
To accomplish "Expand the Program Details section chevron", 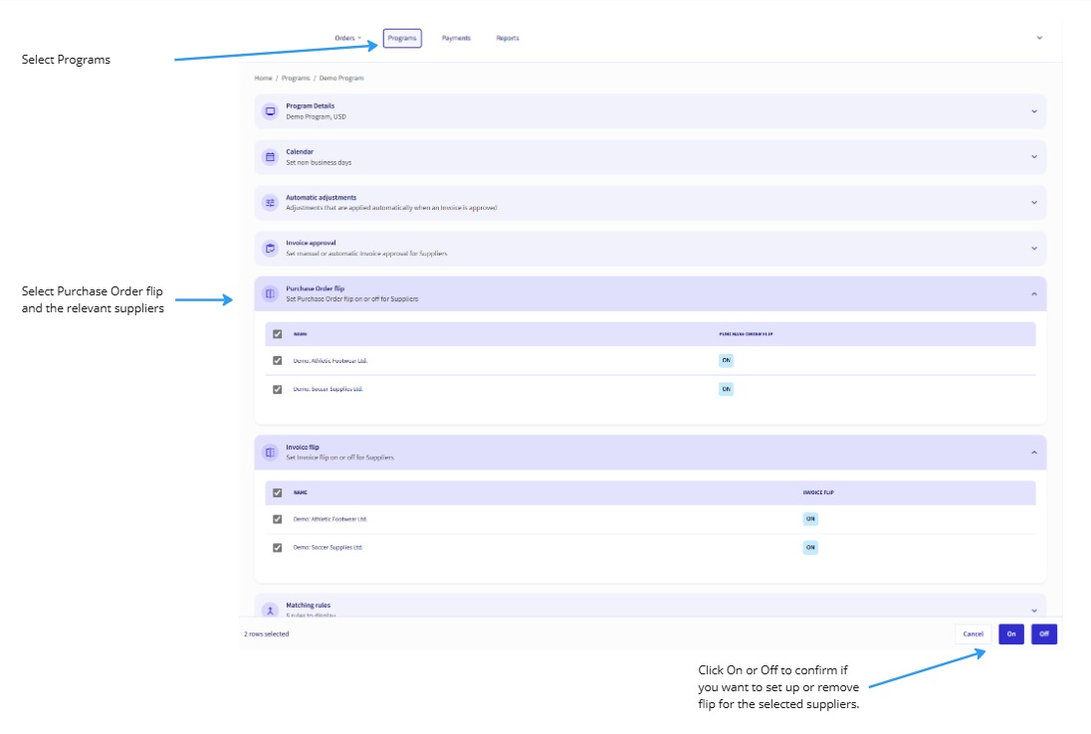I will [1034, 111].
